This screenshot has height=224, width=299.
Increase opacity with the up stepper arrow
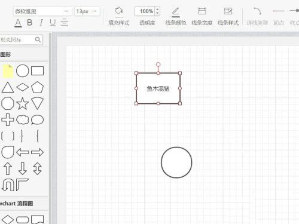point(157,9)
